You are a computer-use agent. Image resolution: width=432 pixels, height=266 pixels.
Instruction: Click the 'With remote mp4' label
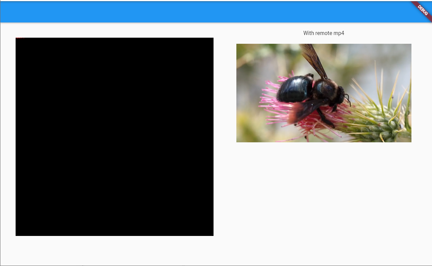point(324,33)
